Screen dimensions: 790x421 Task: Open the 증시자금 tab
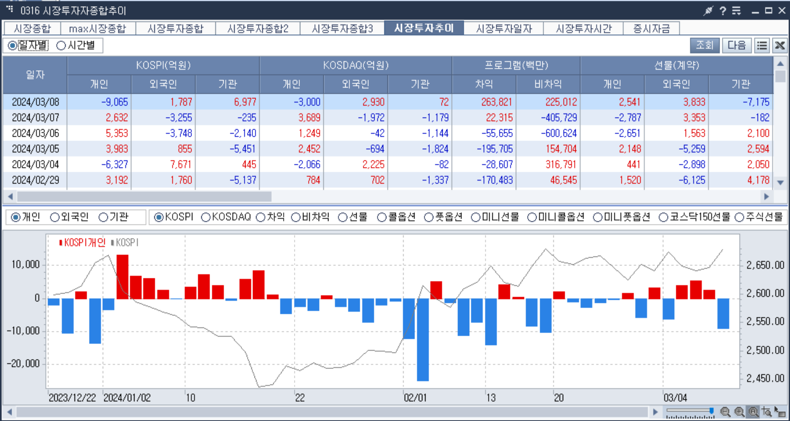coord(651,29)
